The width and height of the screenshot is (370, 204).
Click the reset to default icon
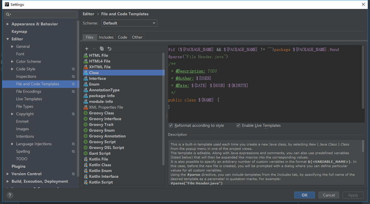pyautogui.click(x=109, y=49)
